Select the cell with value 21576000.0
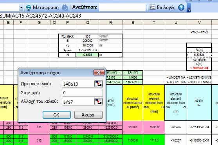Viewport: 218px width, 145px height. tap(110, 136)
